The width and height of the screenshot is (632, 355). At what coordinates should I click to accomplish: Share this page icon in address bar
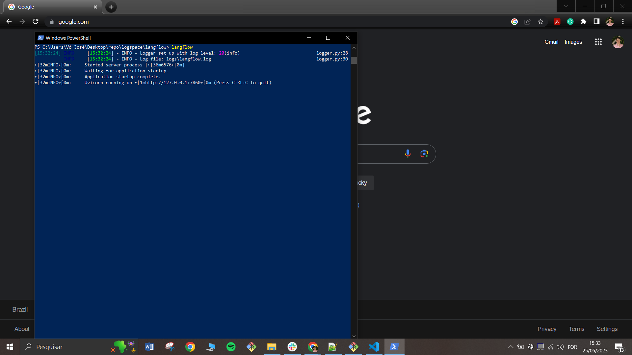(527, 22)
